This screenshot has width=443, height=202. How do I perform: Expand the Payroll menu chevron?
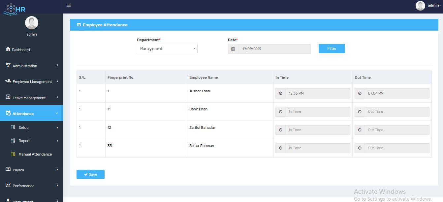coord(57,170)
